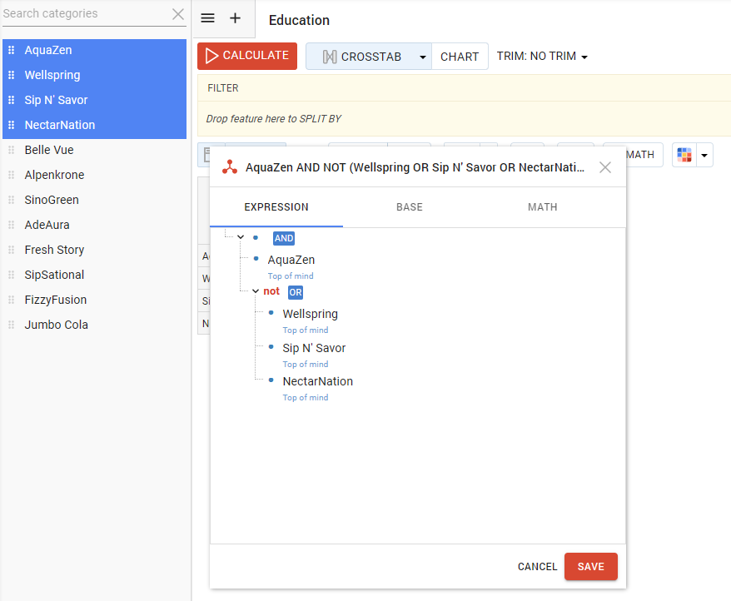731x601 pixels.
Task: Click drag handle next to Belle Vue
Action: [12, 150]
